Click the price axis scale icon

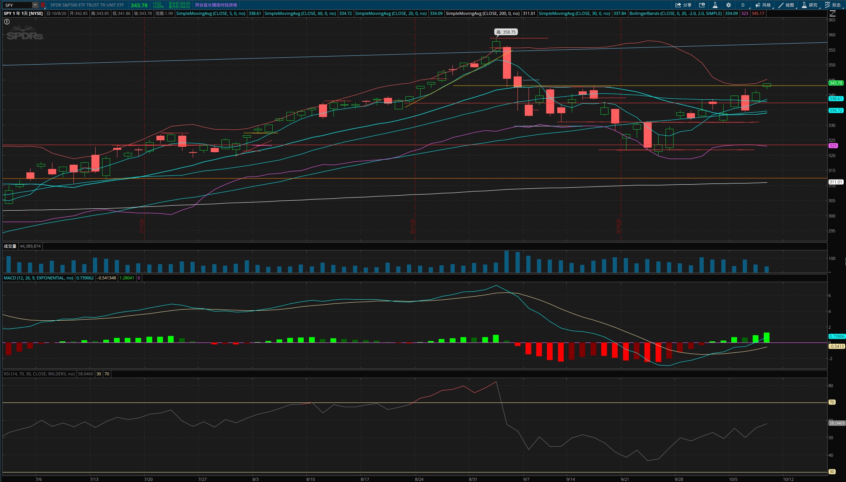tap(832, 13)
